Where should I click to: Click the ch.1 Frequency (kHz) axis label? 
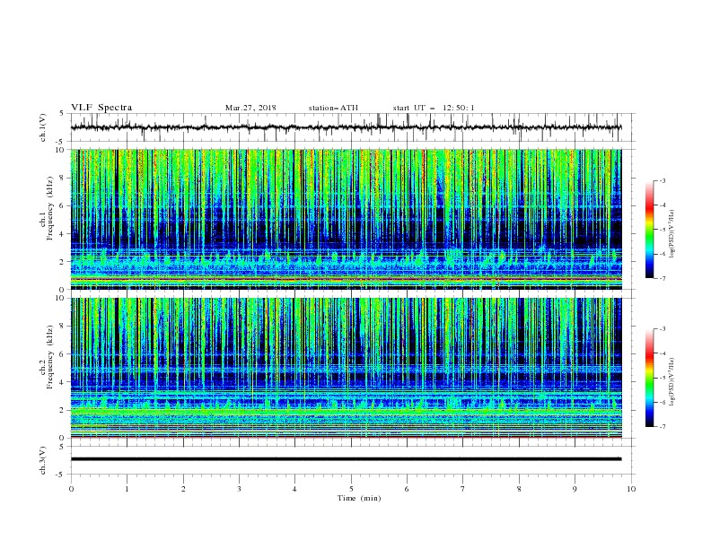tap(47, 208)
